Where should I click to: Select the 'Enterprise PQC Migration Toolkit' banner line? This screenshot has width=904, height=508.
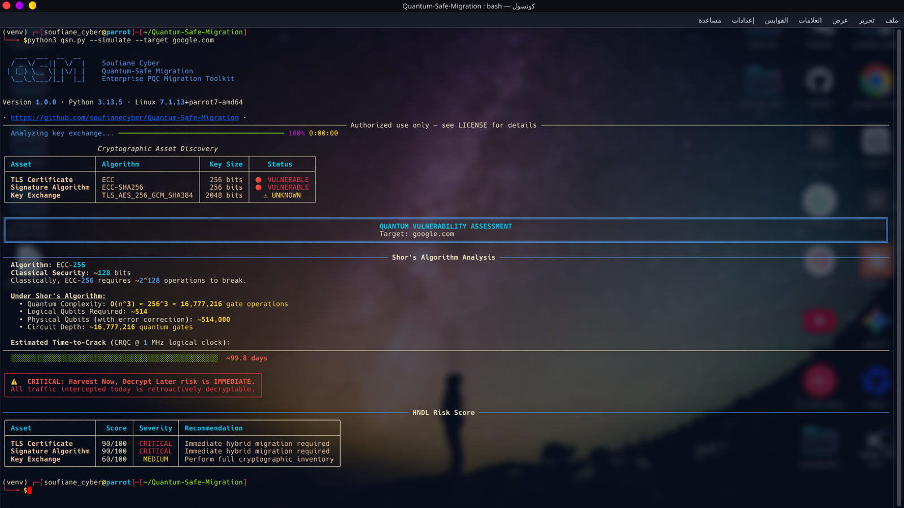point(168,79)
